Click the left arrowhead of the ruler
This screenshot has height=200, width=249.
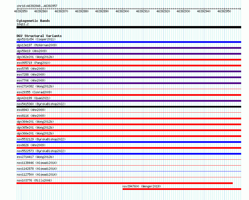click(17, 9)
